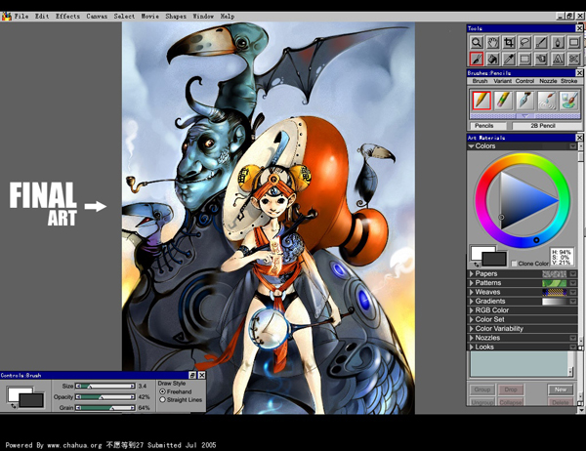Expand the Color Variability section
The image size is (586, 451).
coord(472,329)
